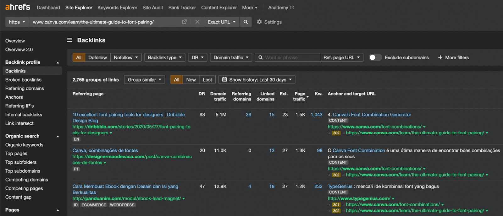Open the Backlink type dropdown
The height and width of the screenshot is (216, 503).
pos(165,57)
